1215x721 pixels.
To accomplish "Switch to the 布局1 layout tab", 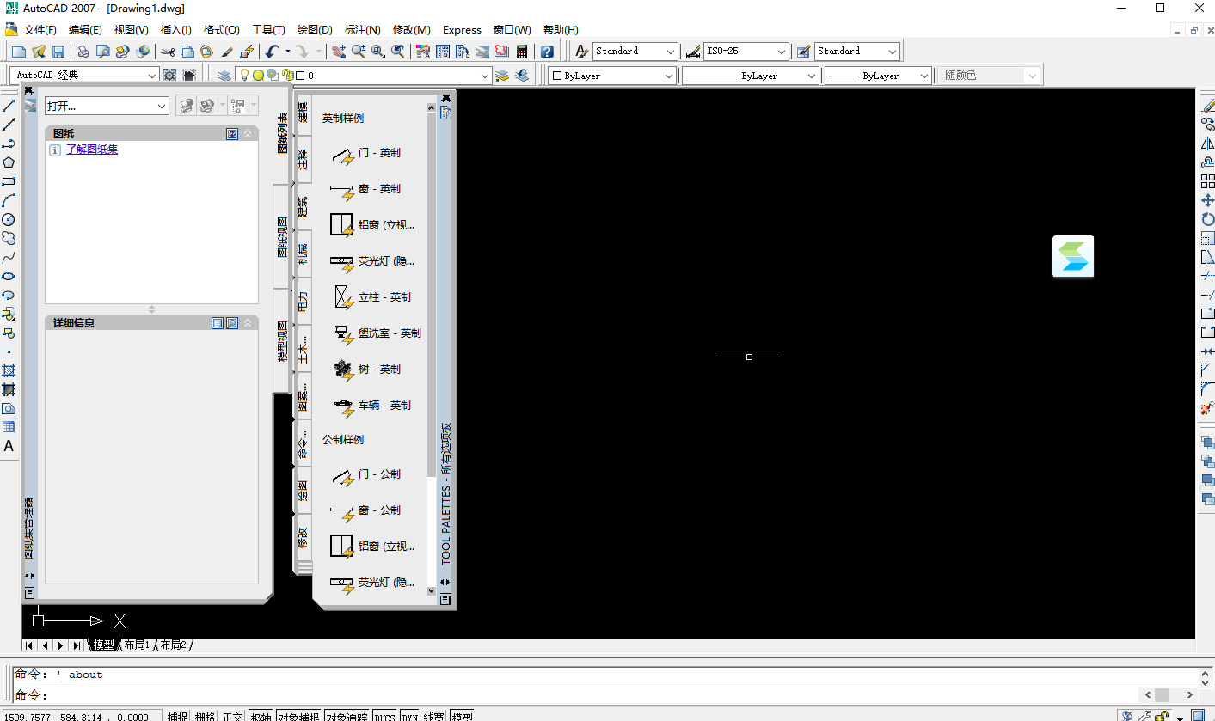I will [136, 645].
